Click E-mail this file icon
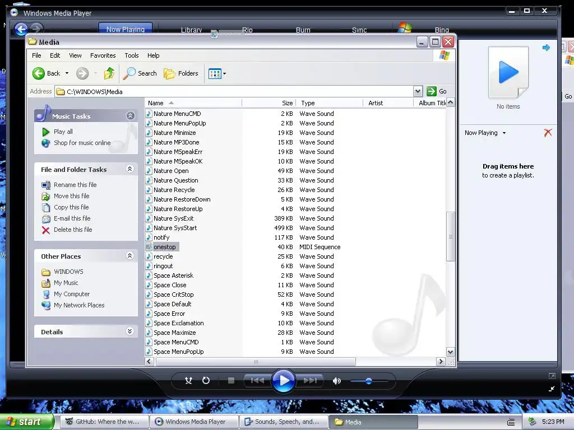This screenshot has width=574, height=430. point(46,219)
